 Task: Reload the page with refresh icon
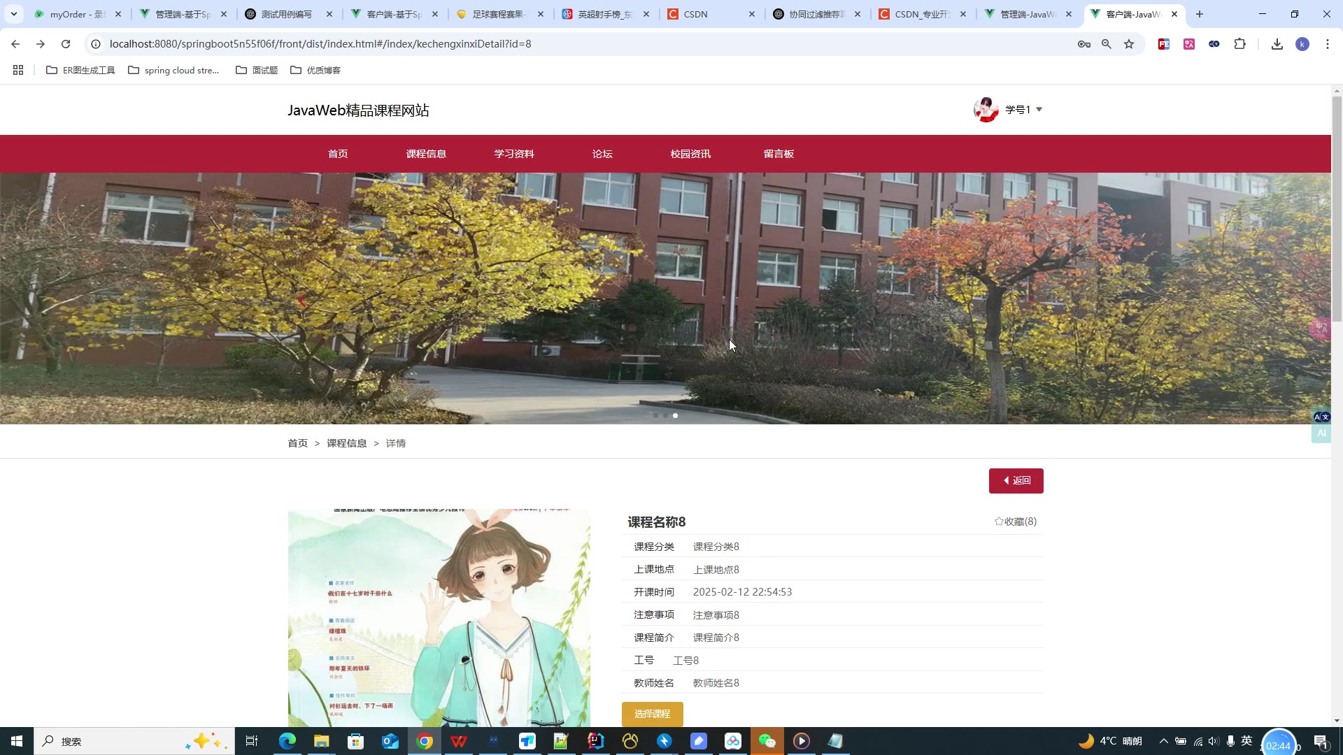click(66, 44)
